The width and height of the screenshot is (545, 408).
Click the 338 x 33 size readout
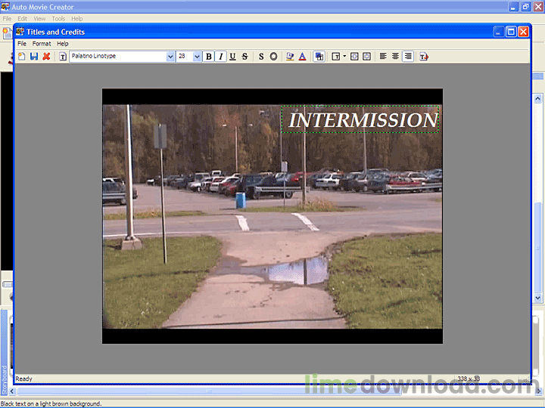coord(469,379)
